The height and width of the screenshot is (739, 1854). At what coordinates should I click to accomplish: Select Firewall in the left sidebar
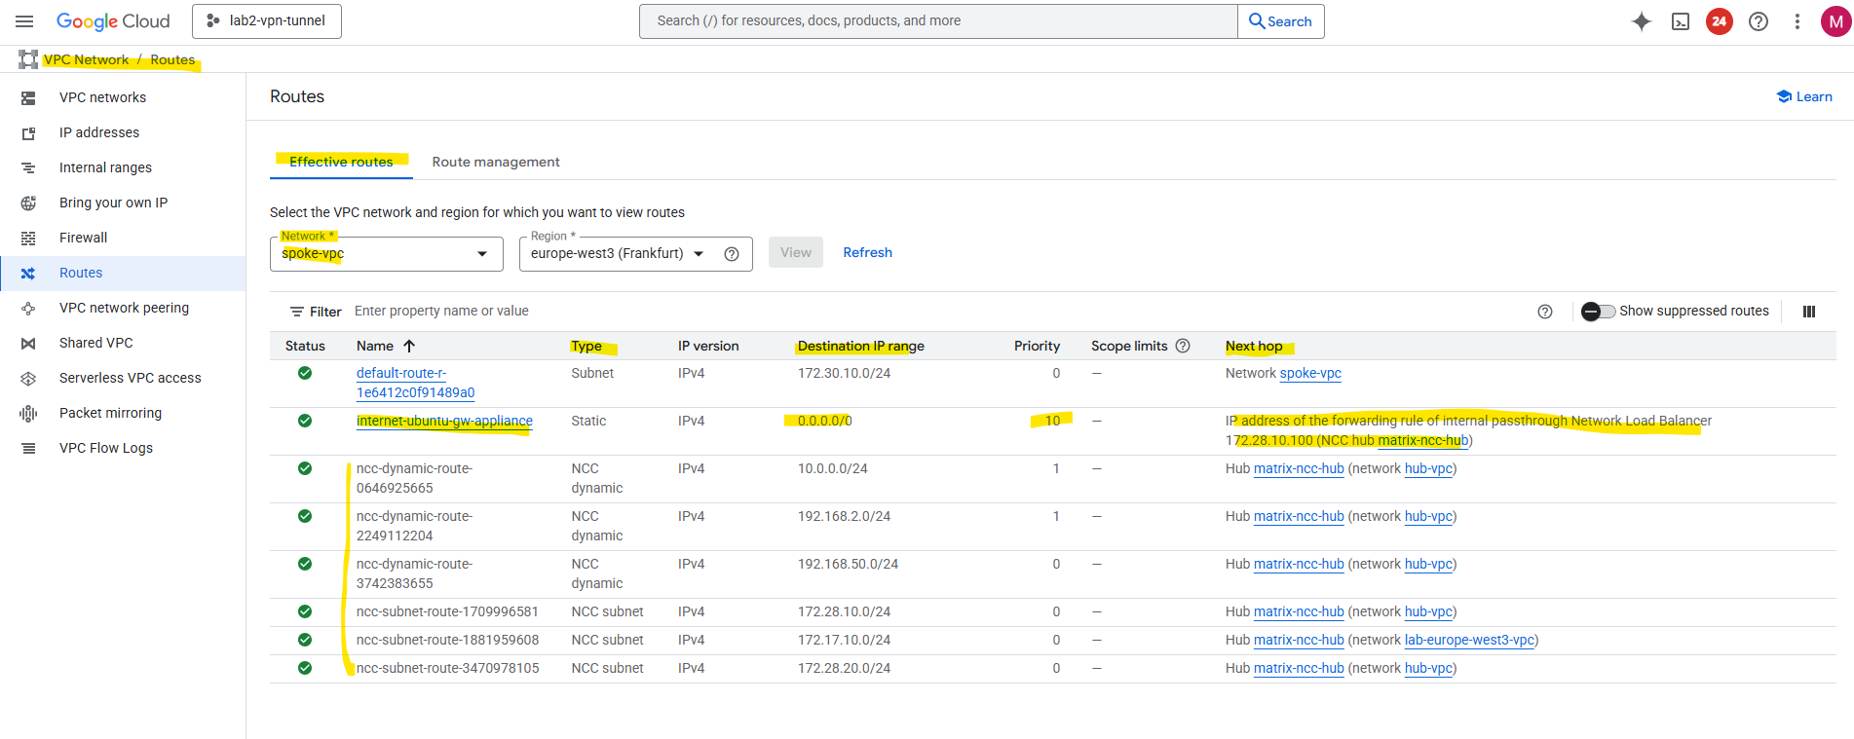pos(84,238)
